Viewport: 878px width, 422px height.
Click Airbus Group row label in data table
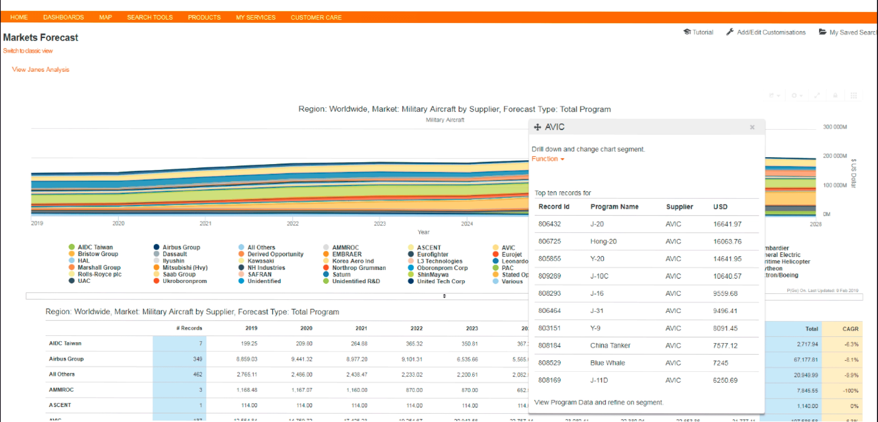click(66, 359)
